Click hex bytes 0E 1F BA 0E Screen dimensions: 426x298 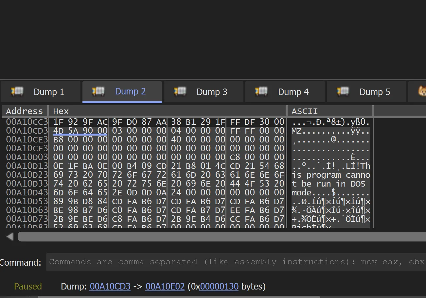click(x=80, y=166)
